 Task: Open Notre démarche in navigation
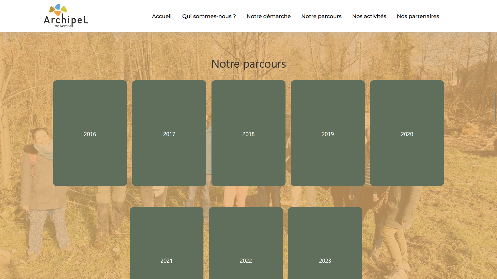pyautogui.click(x=268, y=16)
